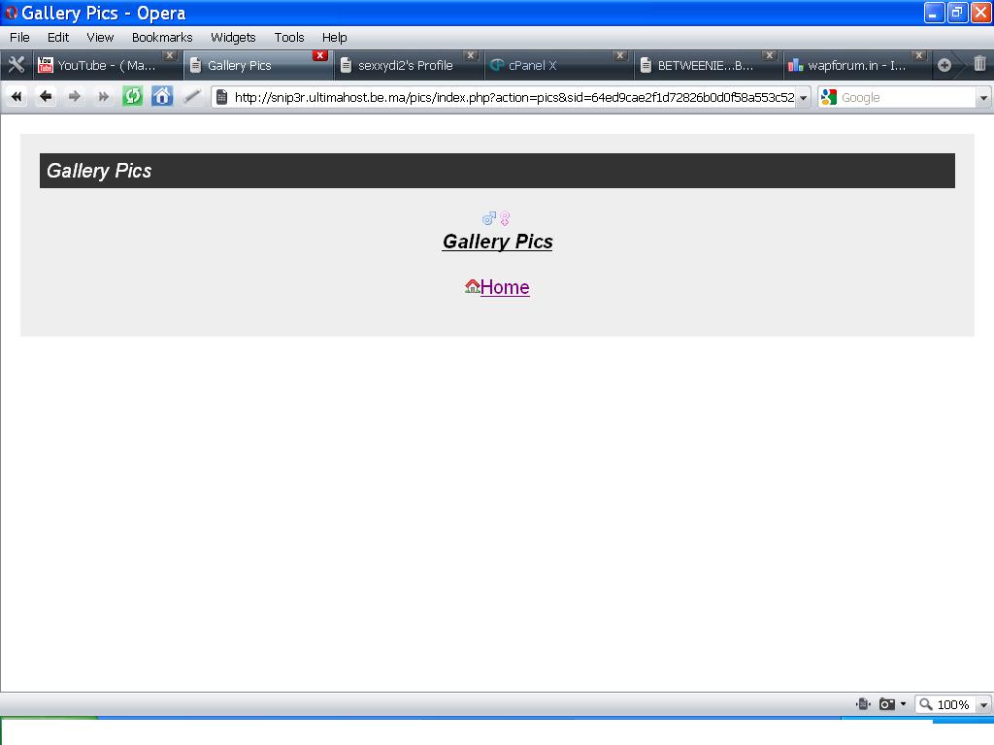This screenshot has height=745, width=994.
Task: Click the wand icon next to the address bar
Action: point(192,96)
